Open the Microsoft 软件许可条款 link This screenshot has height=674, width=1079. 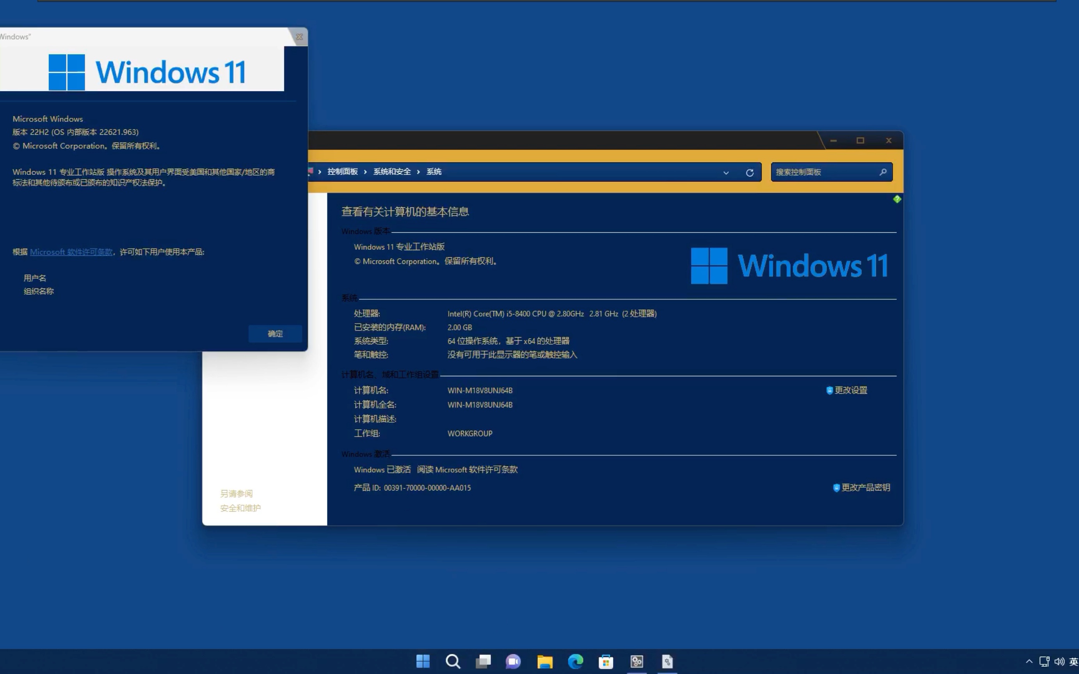71,252
